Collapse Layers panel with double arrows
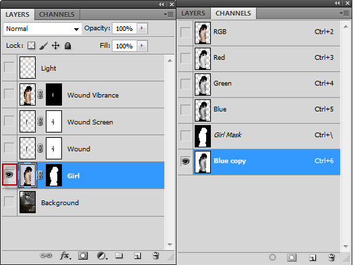This screenshot has width=353, height=265. 162,4
